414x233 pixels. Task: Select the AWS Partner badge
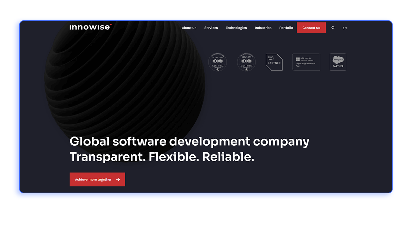click(x=274, y=62)
